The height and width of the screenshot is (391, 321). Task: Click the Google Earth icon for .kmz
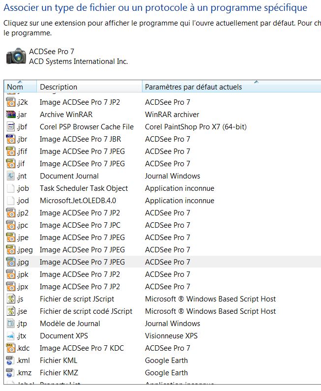11,373
